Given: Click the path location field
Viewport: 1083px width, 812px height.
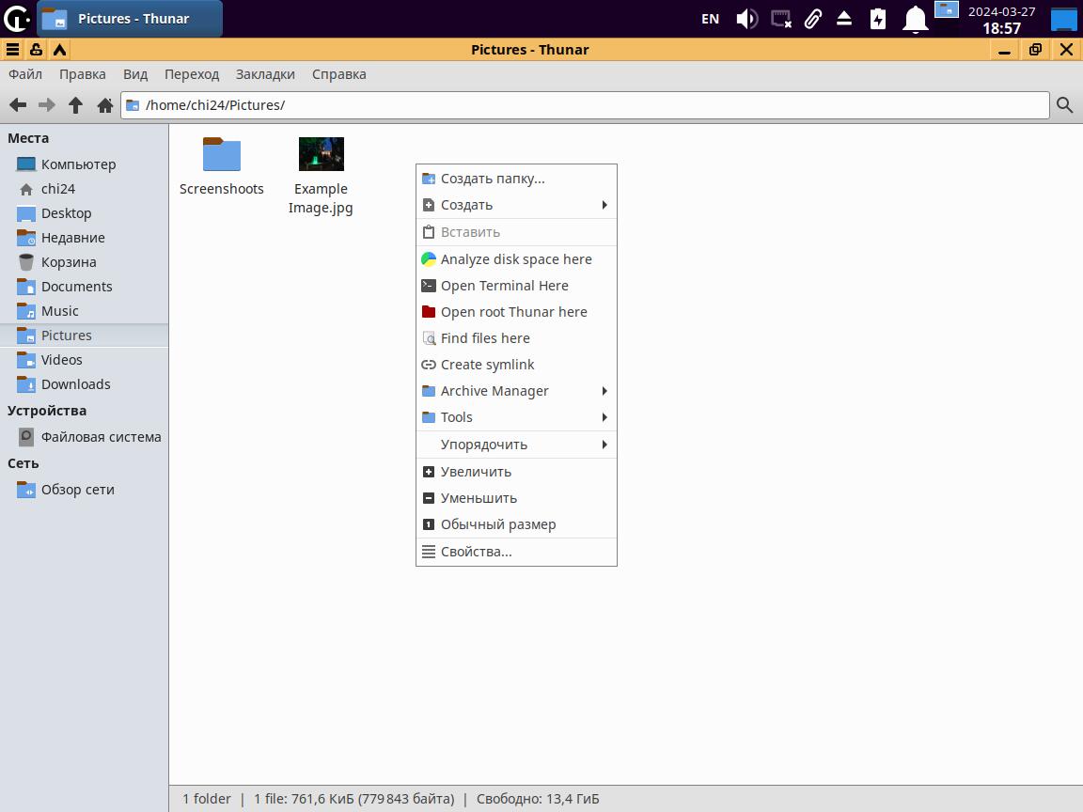Looking at the screenshot, I should click(592, 105).
